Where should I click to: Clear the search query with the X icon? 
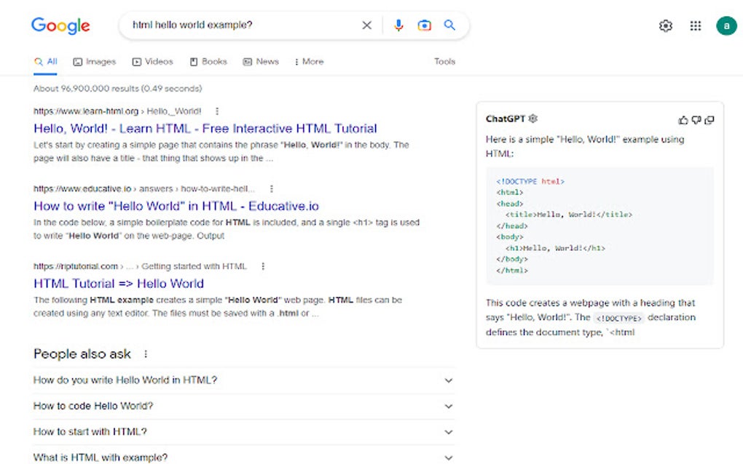[x=366, y=25]
